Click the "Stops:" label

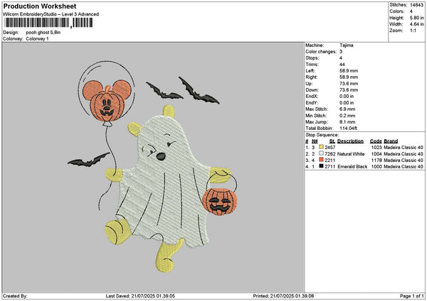coord(312,58)
